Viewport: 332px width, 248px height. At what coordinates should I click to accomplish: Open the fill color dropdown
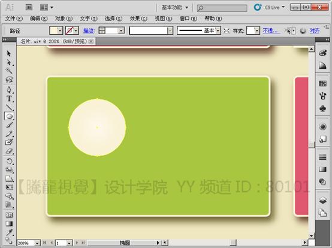[60, 31]
